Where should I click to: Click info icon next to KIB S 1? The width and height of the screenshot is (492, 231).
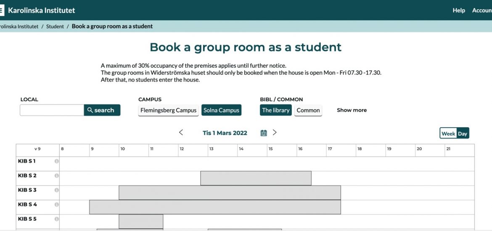[56, 161]
